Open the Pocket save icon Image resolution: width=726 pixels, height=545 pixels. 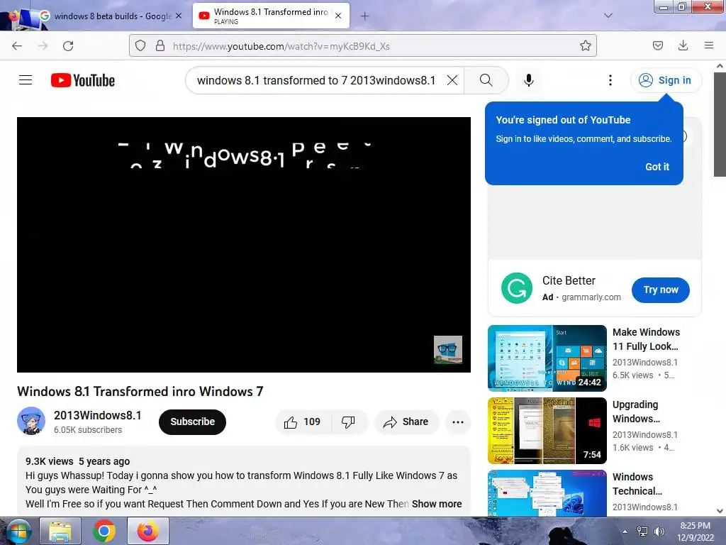click(657, 45)
